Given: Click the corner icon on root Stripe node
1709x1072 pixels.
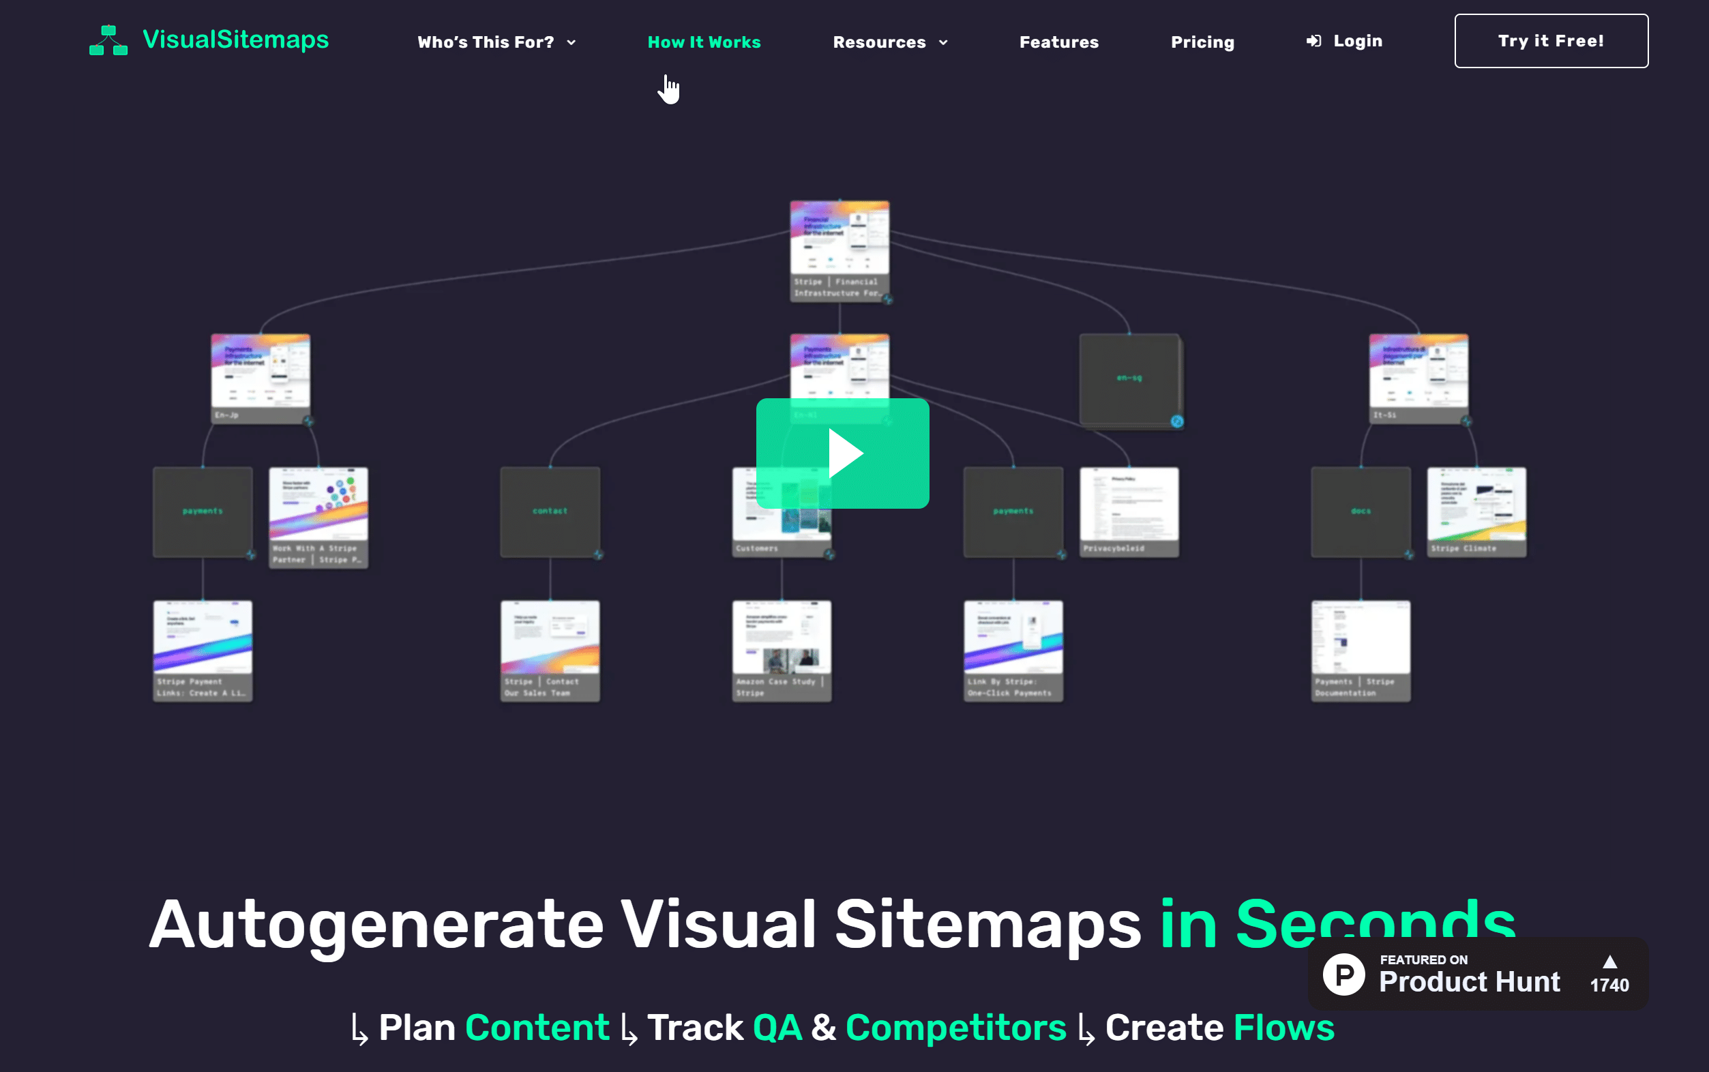Looking at the screenshot, I should (x=887, y=299).
